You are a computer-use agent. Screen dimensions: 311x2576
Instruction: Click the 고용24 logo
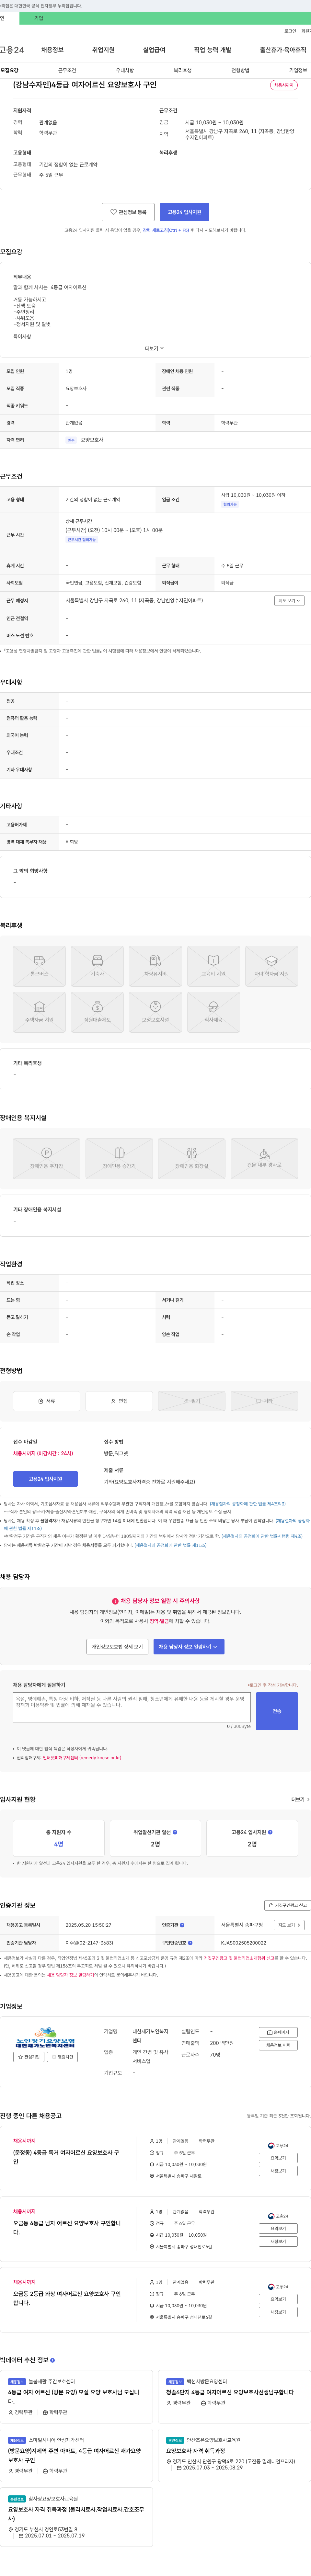tap(12, 50)
